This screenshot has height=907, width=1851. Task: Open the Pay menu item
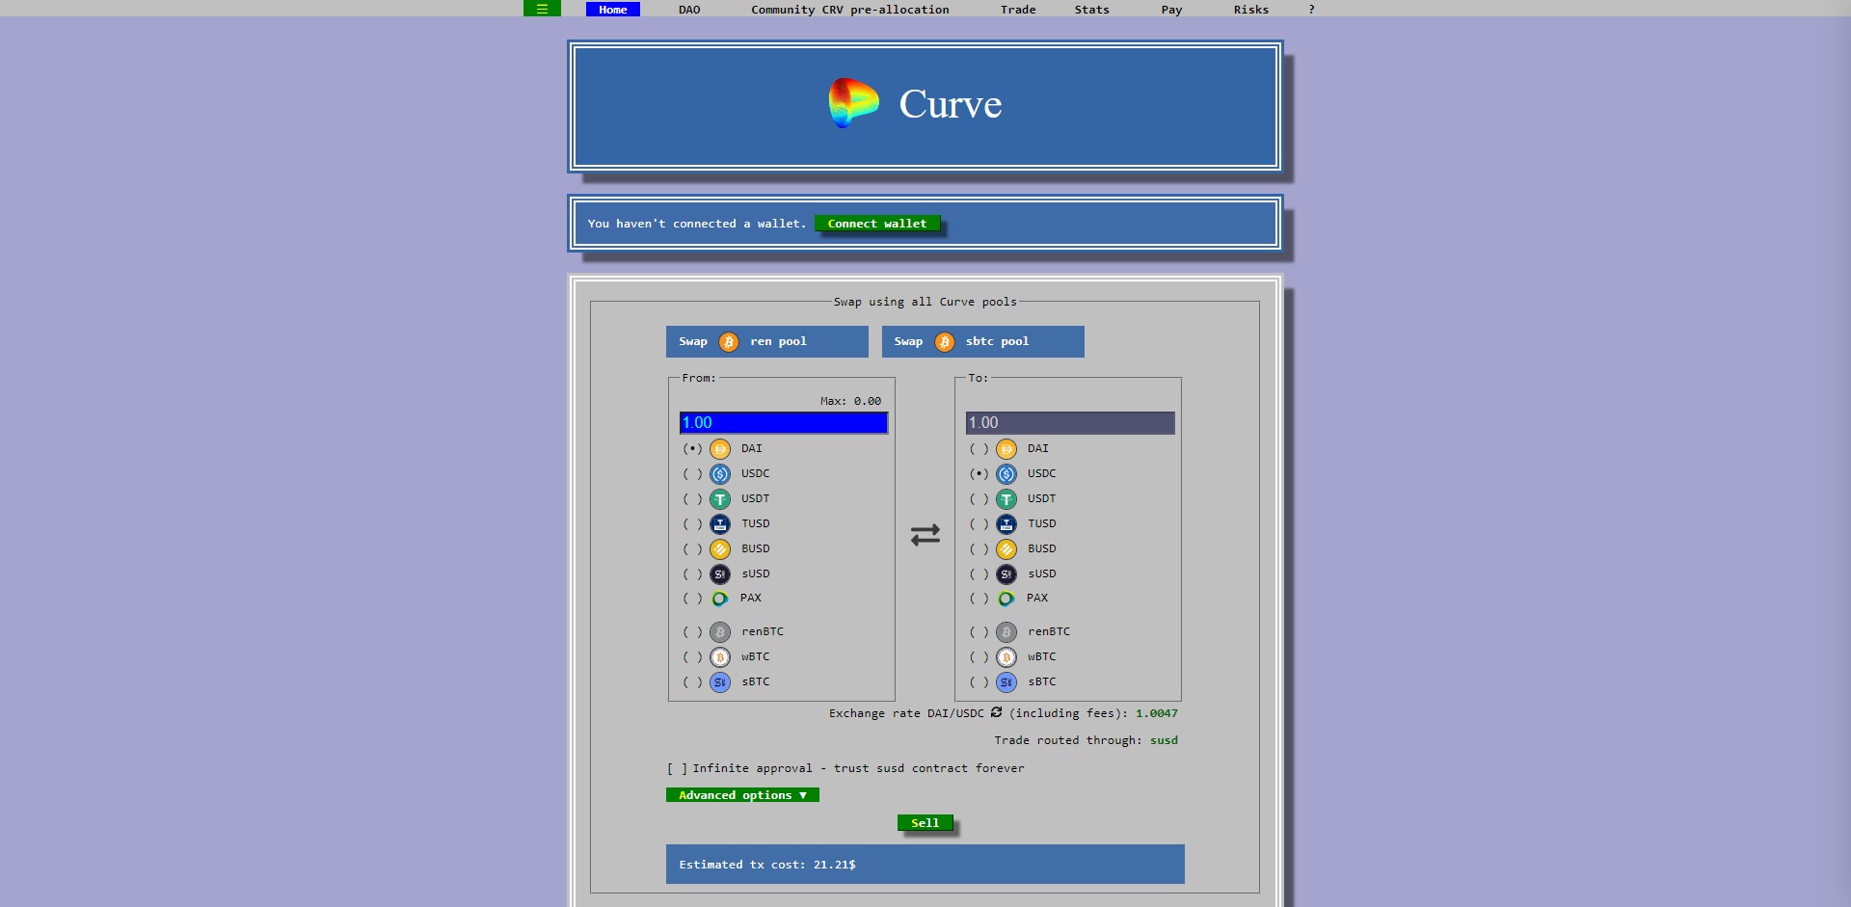click(x=1171, y=10)
